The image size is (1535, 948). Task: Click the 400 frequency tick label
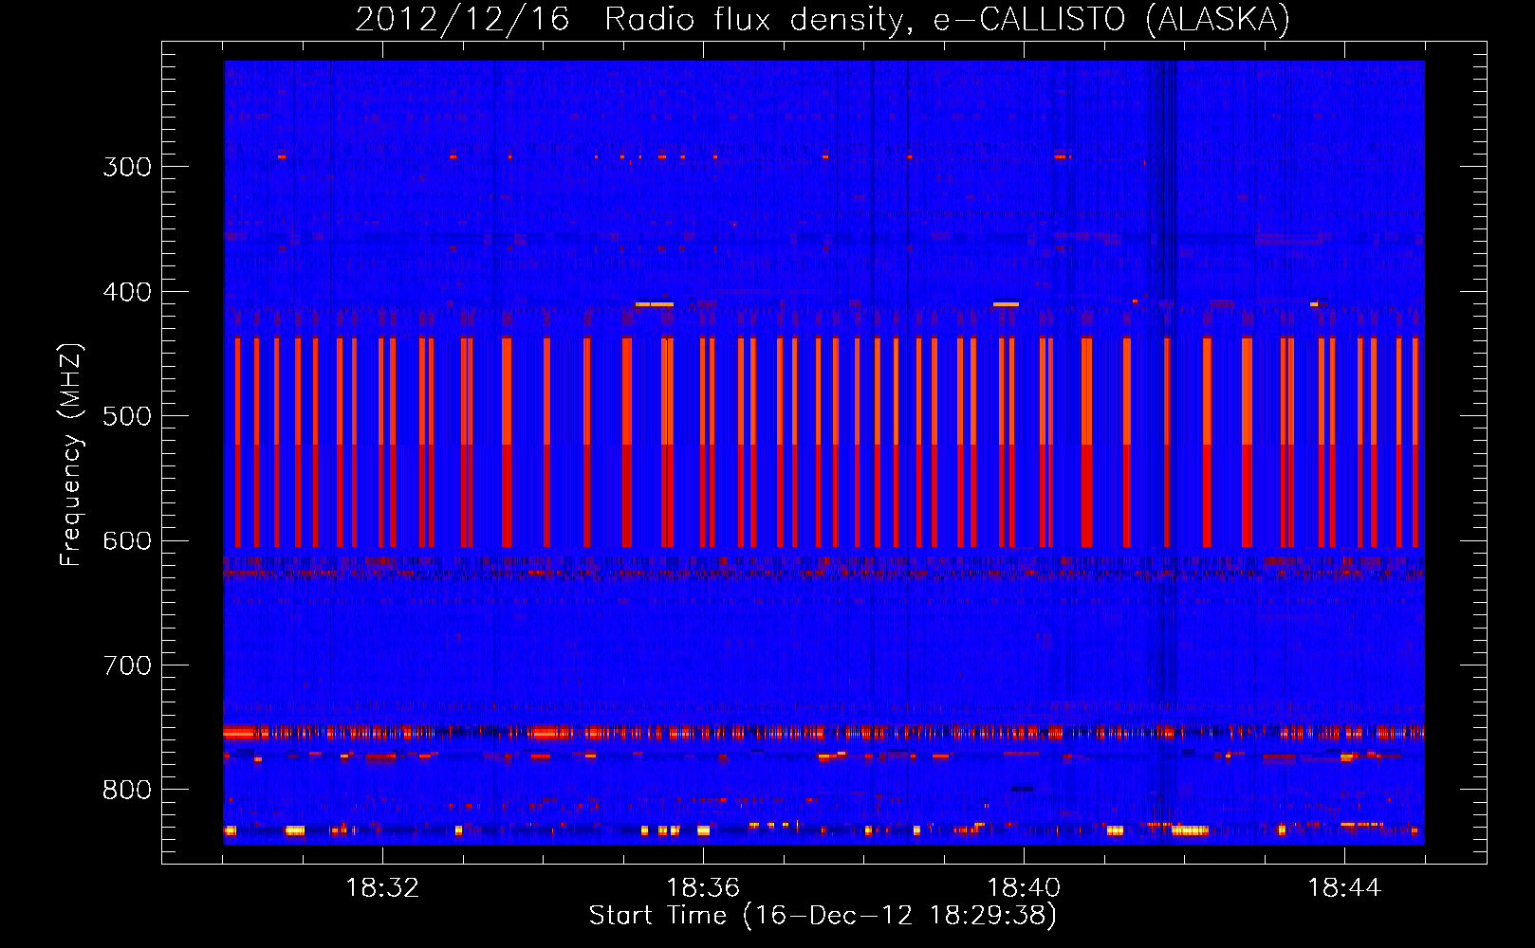[x=127, y=292]
